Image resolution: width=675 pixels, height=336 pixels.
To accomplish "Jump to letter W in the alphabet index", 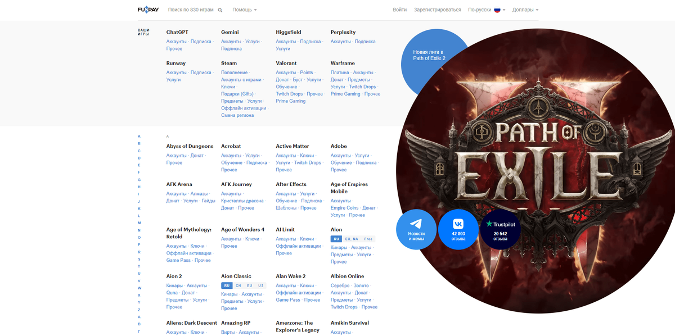I will (x=139, y=288).
